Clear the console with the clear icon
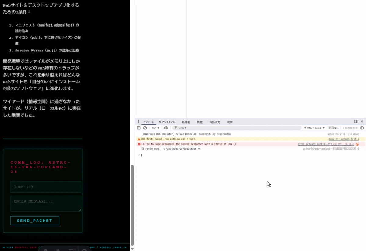This screenshot has width=366, height=251. pos(145,128)
